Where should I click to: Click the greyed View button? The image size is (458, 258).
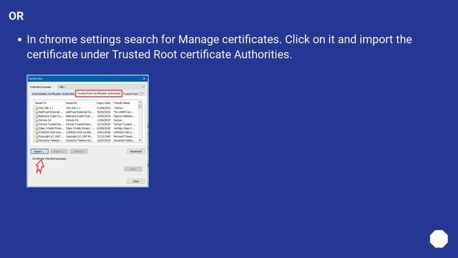point(133,169)
